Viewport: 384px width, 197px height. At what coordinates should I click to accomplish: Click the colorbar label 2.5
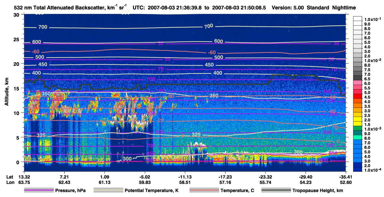(x=368, y=115)
